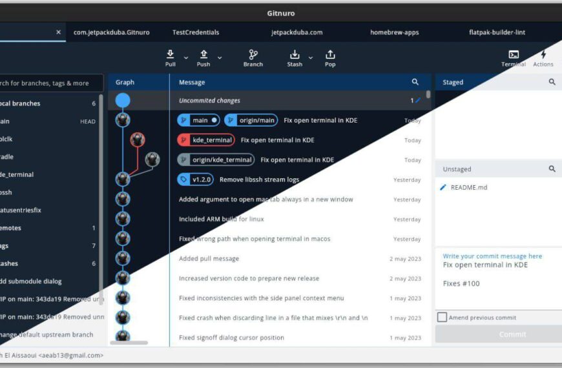
Task: Expand the Remotes section
Action: point(48,228)
